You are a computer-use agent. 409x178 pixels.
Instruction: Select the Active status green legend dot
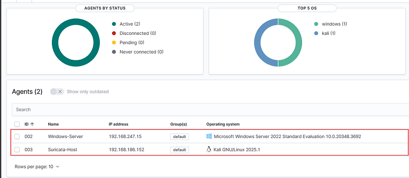(114, 24)
